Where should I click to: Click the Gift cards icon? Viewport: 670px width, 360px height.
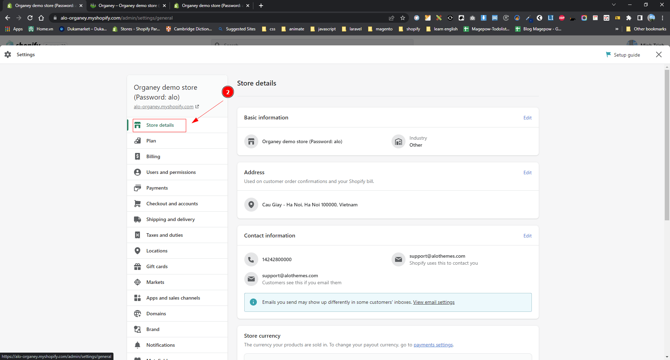pos(137,266)
